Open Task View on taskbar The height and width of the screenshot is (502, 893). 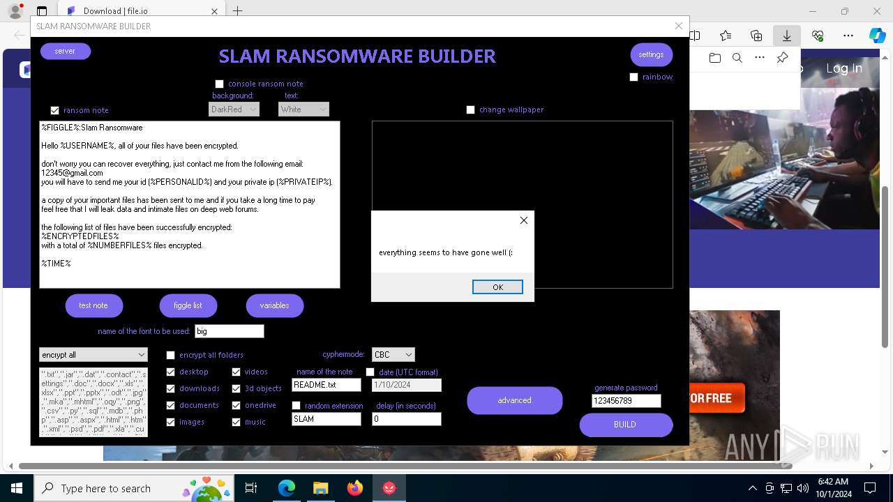click(251, 488)
